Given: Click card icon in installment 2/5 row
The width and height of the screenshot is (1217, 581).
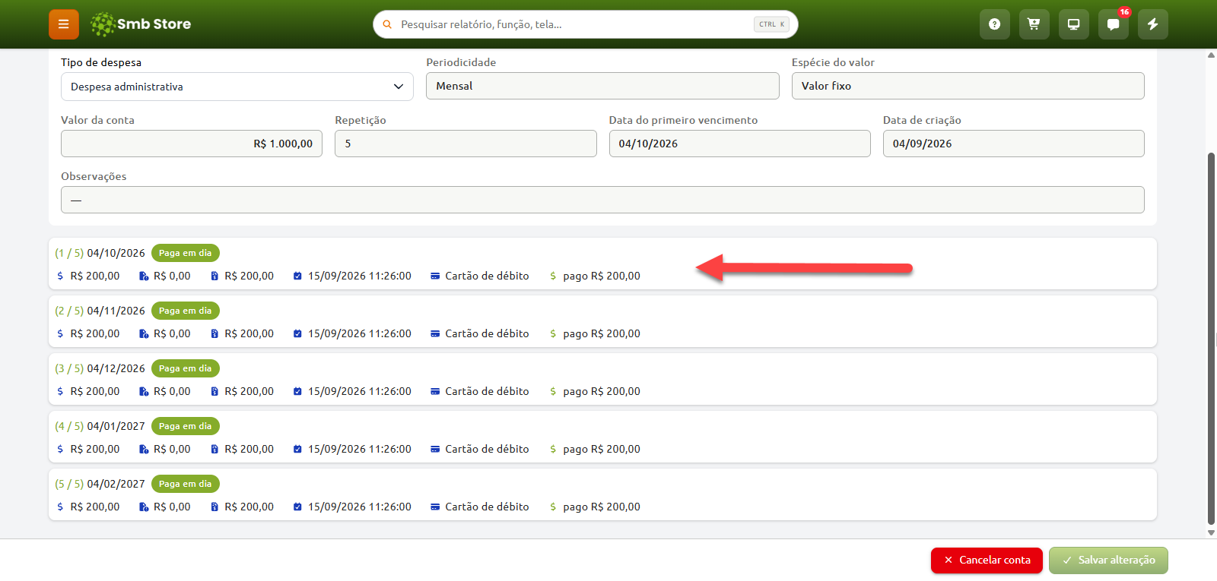Looking at the screenshot, I should click(x=435, y=333).
